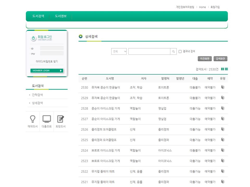Switch to list view icon
The height and width of the screenshot is (187, 250).
click(226, 69)
